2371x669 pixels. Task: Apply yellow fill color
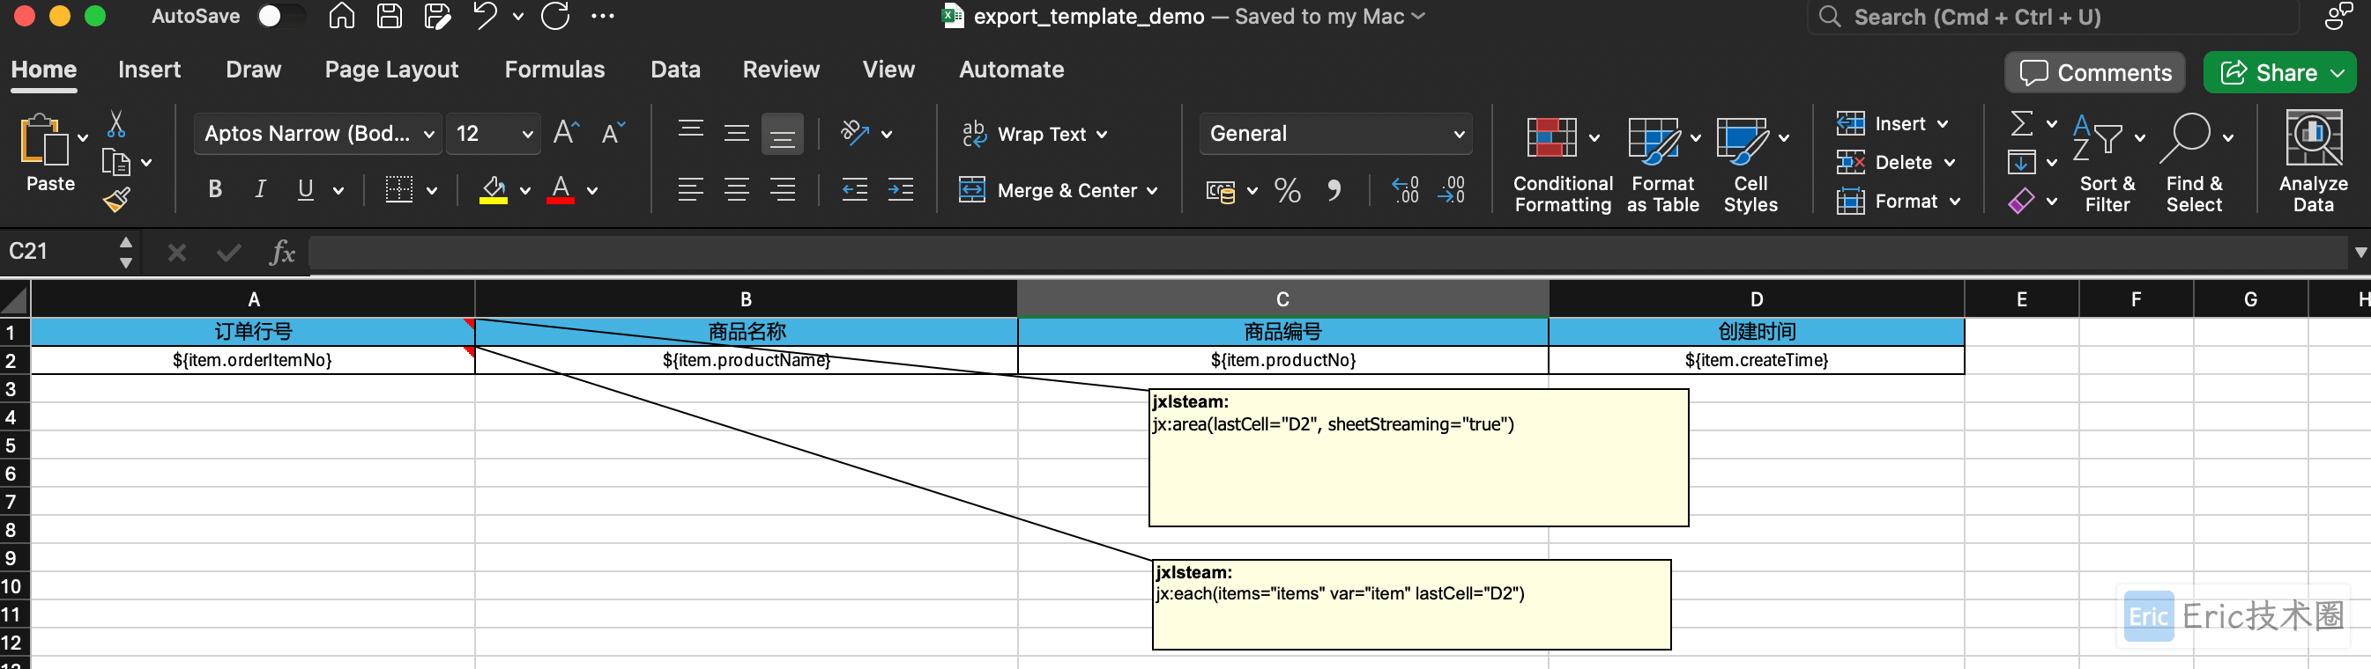(x=494, y=190)
